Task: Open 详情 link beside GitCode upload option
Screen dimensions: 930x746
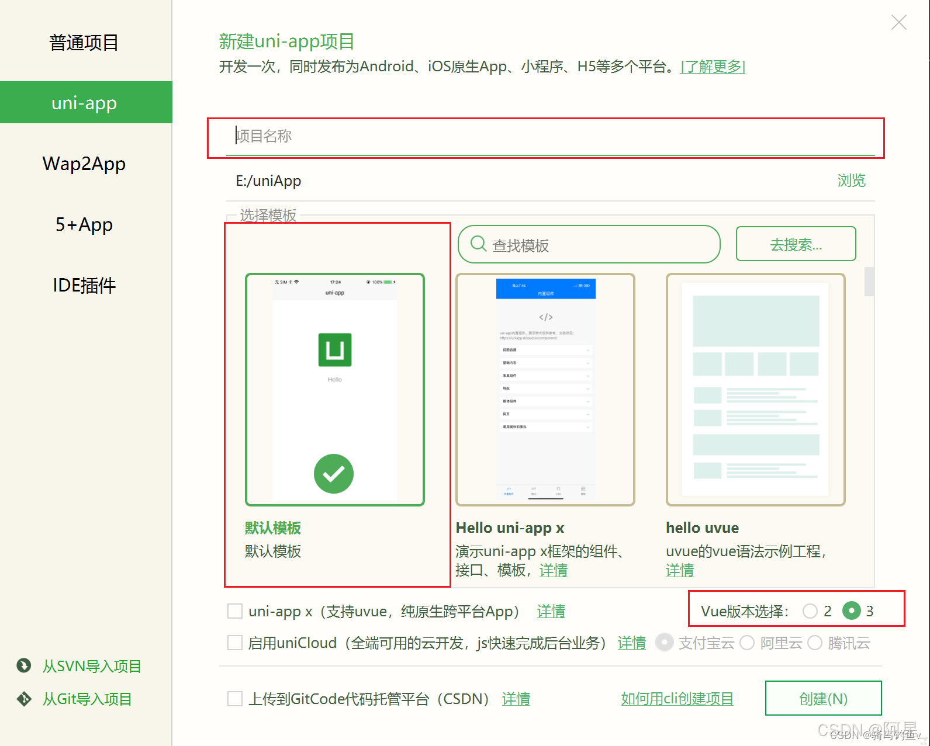Action: [516, 699]
